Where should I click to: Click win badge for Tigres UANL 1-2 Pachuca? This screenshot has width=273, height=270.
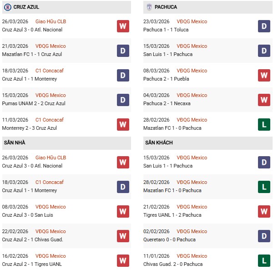(264, 211)
